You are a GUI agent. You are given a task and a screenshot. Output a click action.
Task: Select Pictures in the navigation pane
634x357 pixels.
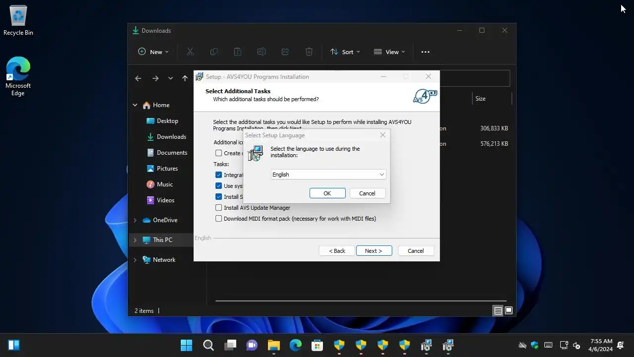(162, 169)
